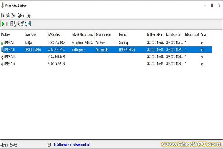Screen dimensions: 223x149
Task: Click the inactive device icon for 192.168.31.118
Action: 2,57
